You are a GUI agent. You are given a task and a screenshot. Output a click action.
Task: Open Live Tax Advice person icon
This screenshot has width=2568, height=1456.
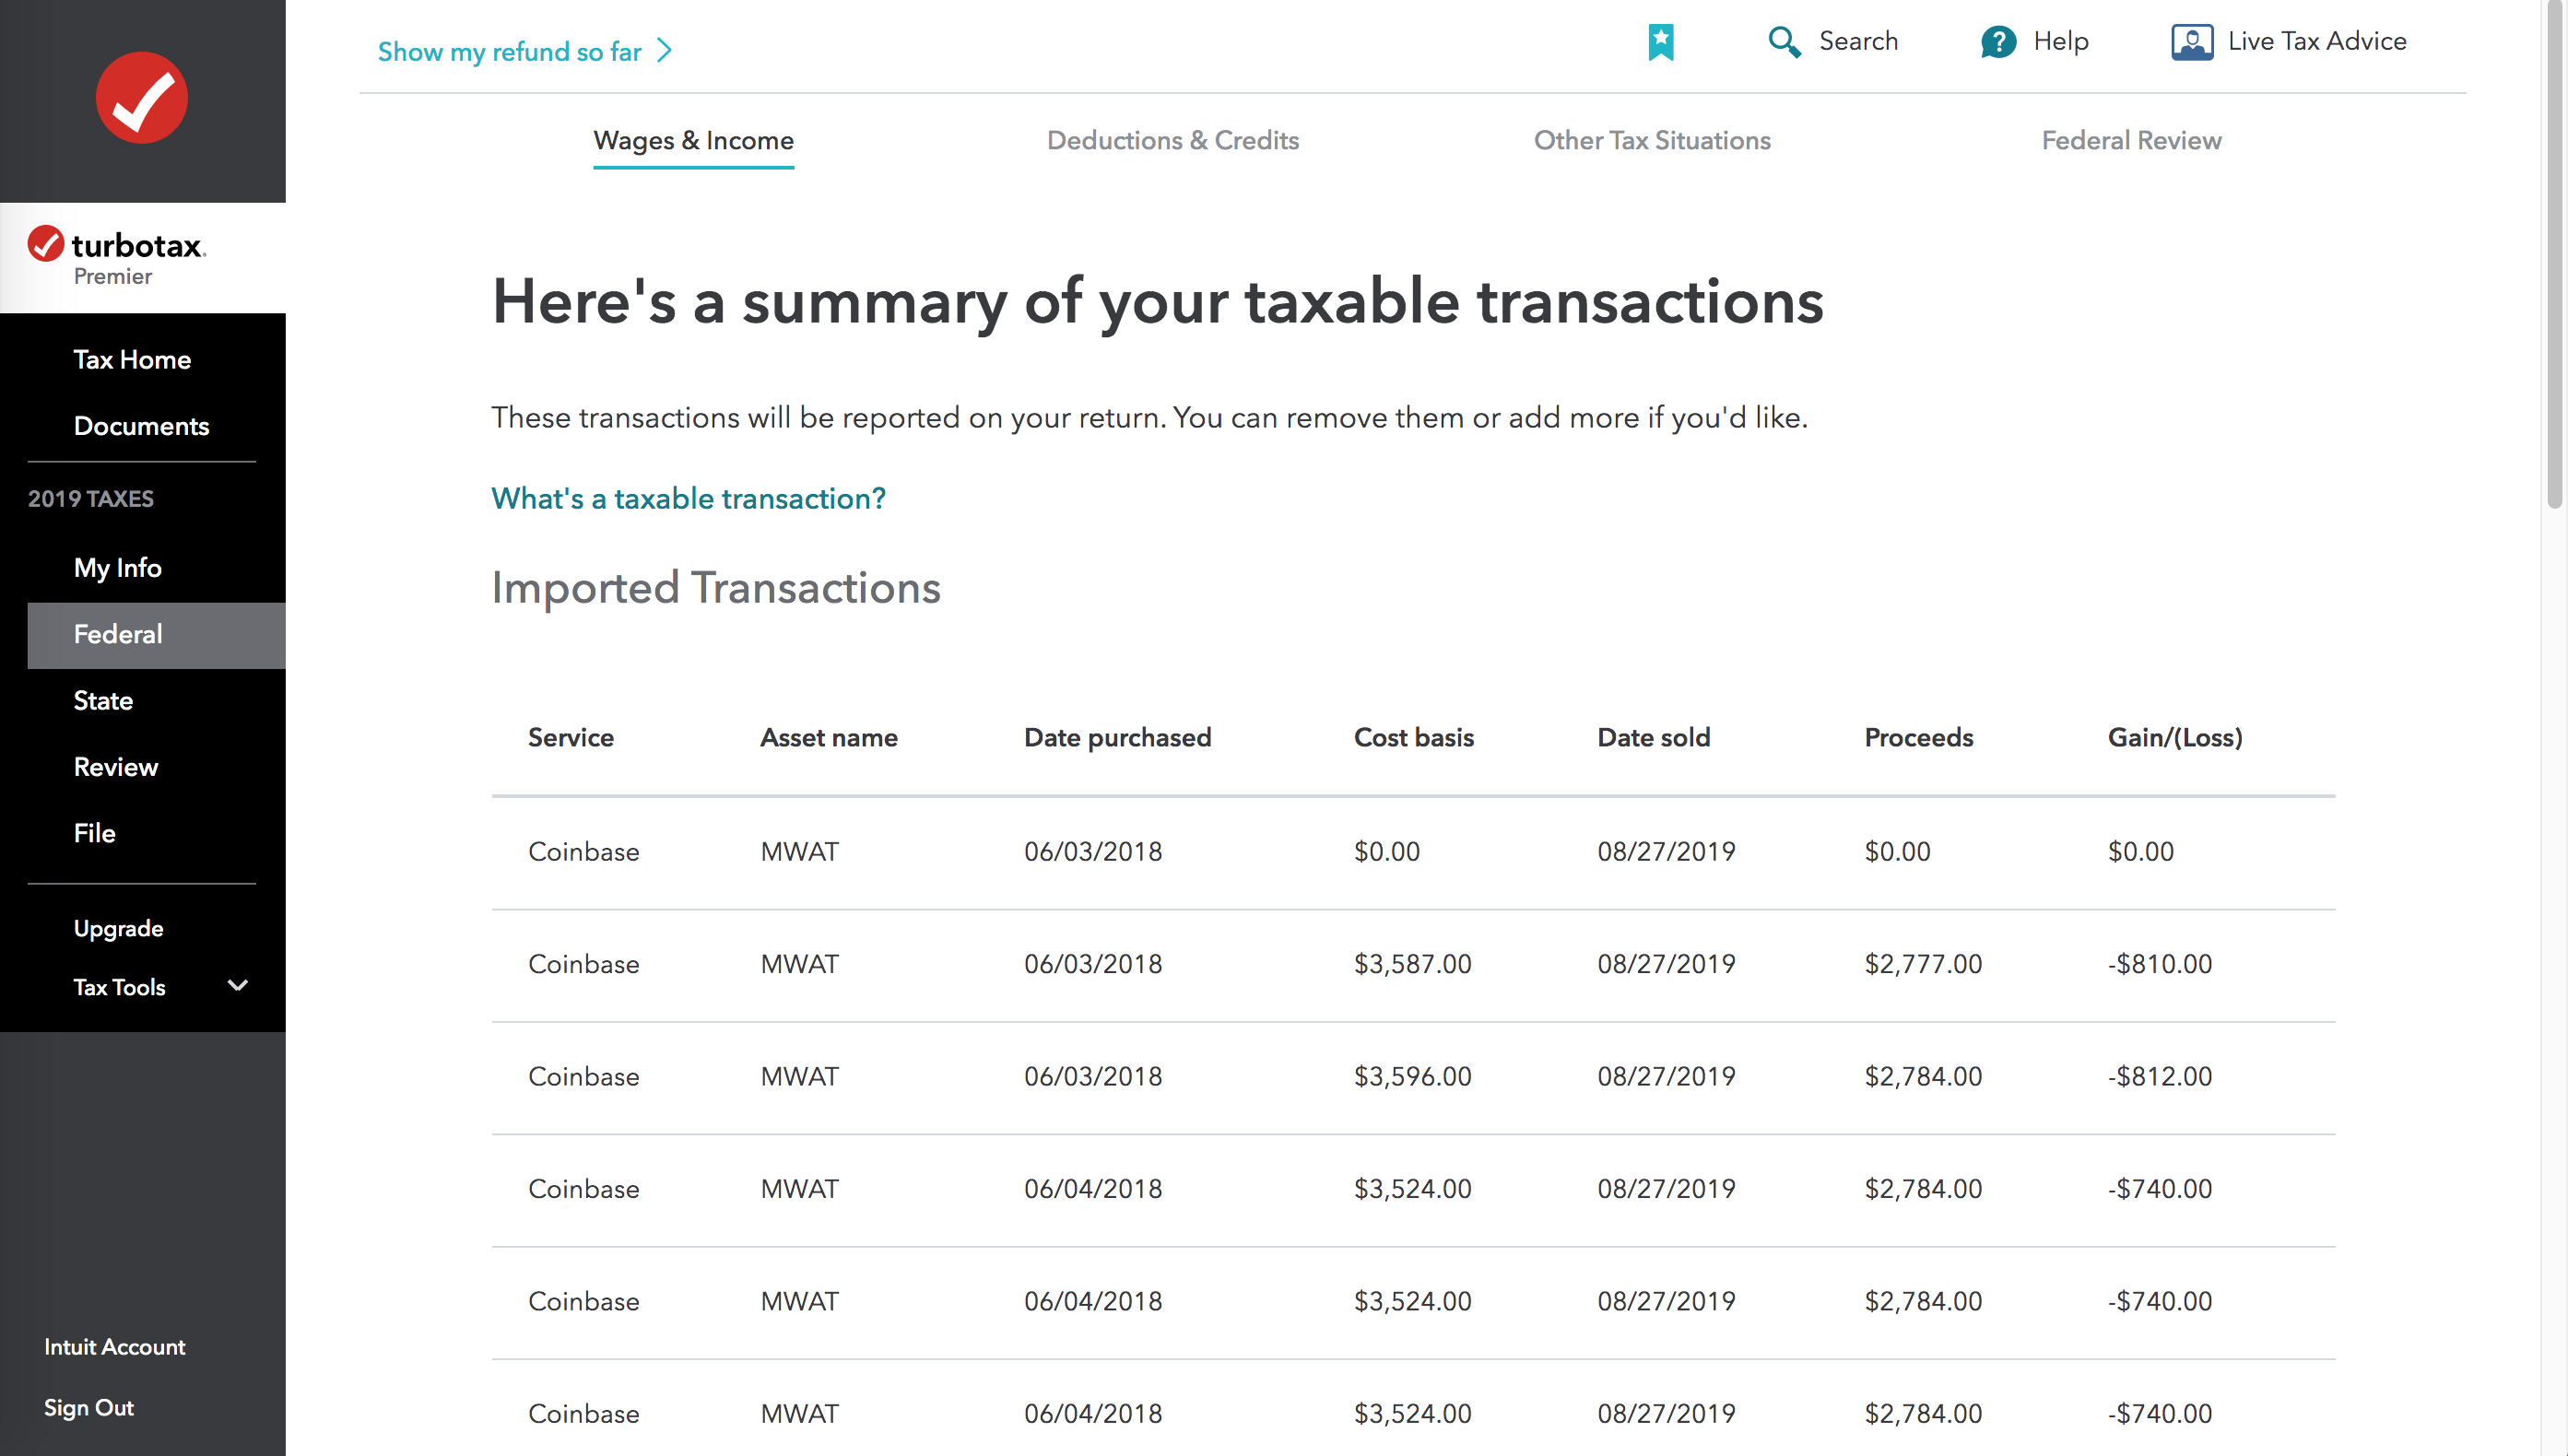(x=2192, y=42)
